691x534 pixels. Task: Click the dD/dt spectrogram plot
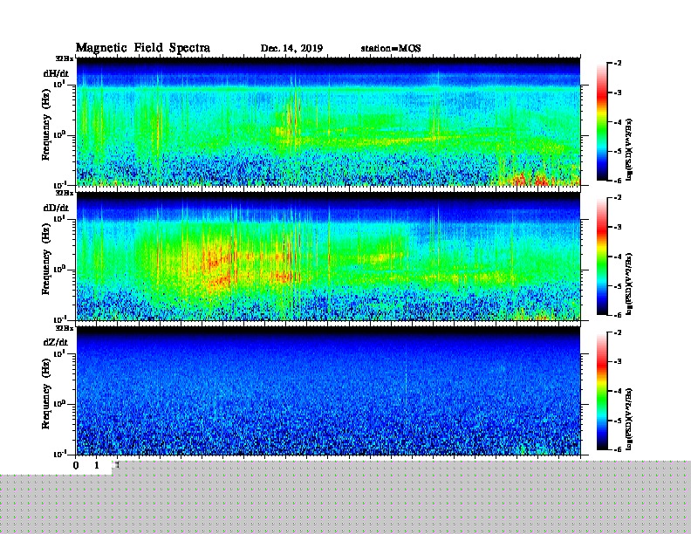pyautogui.click(x=328, y=256)
